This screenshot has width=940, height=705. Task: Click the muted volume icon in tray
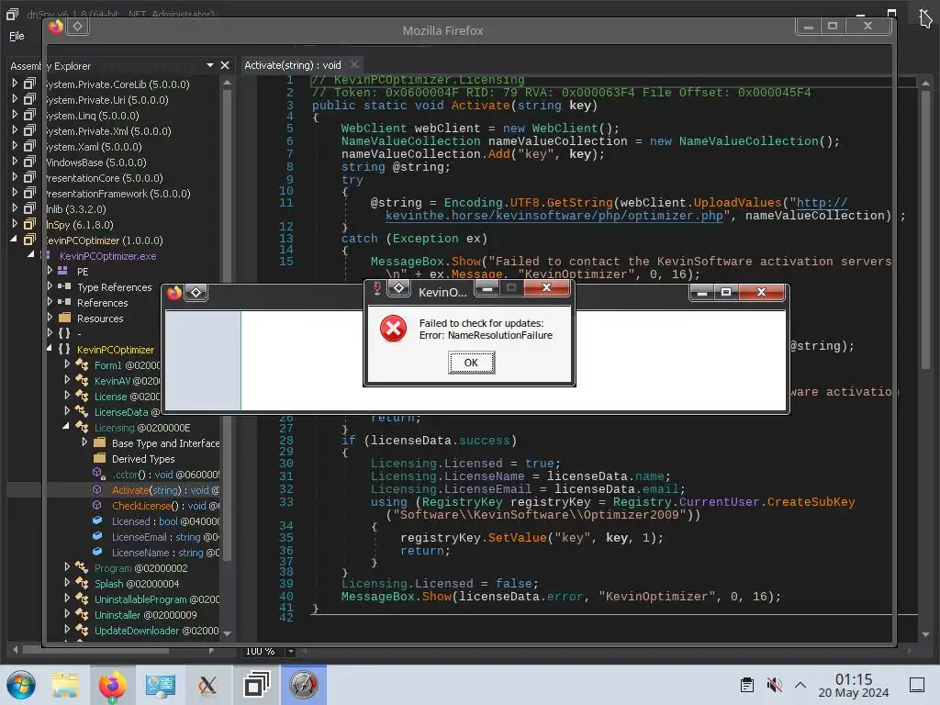tap(774, 685)
